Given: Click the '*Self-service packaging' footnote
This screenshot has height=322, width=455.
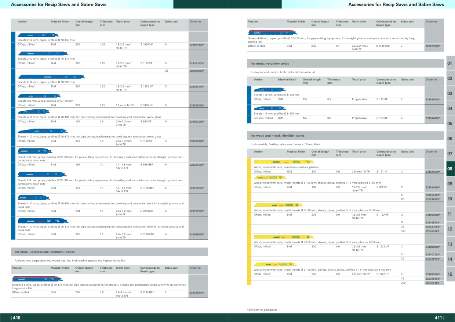Looking at the screenshot, I should coord(262,310).
